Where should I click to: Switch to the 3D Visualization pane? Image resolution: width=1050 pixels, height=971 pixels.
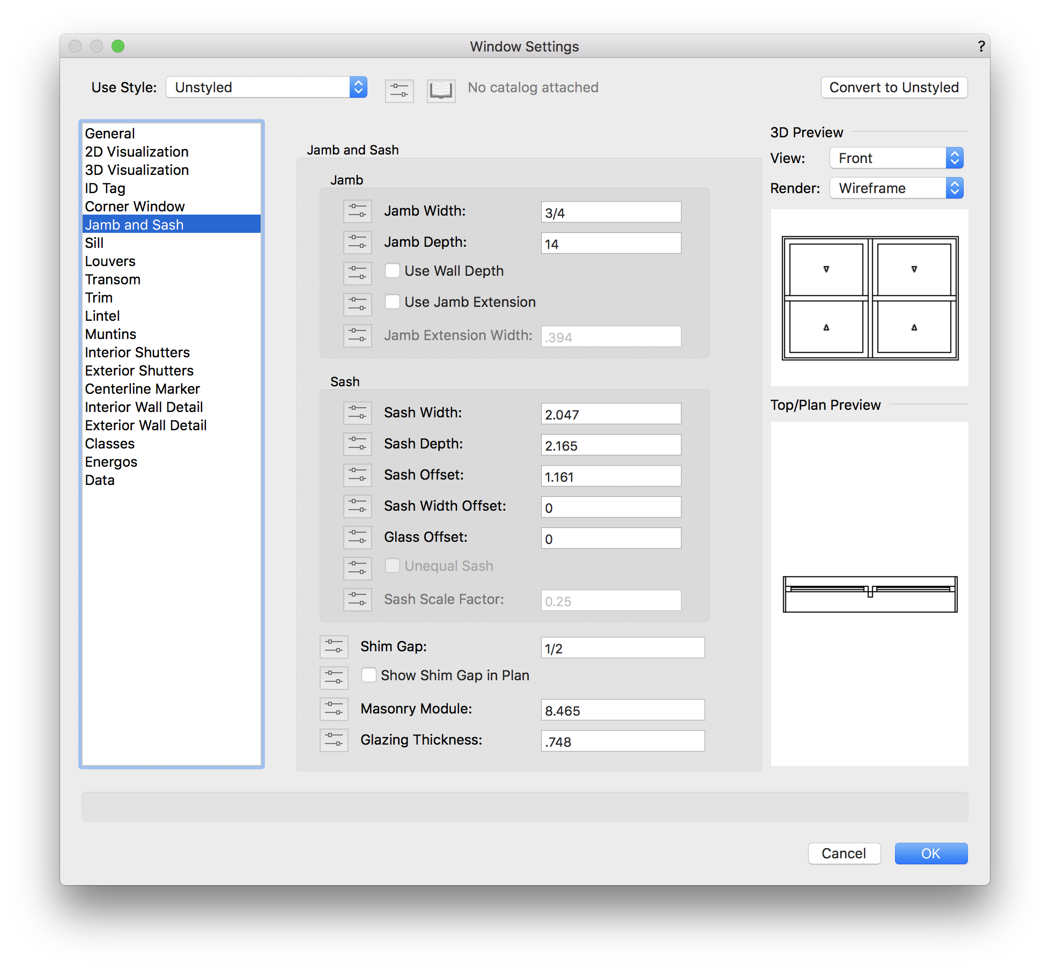137,170
